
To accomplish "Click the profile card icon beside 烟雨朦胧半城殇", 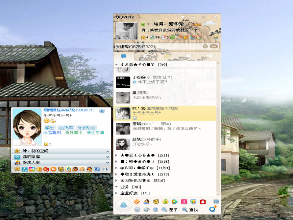I will 102,111.
